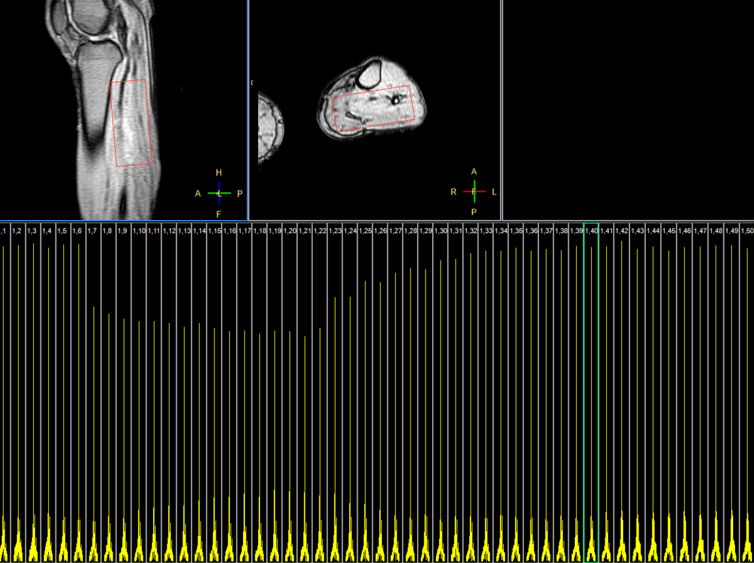Screen dimensions: 754x563
Task: Select the currently highlighted spectrum 1,40
Action: coord(592,230)
